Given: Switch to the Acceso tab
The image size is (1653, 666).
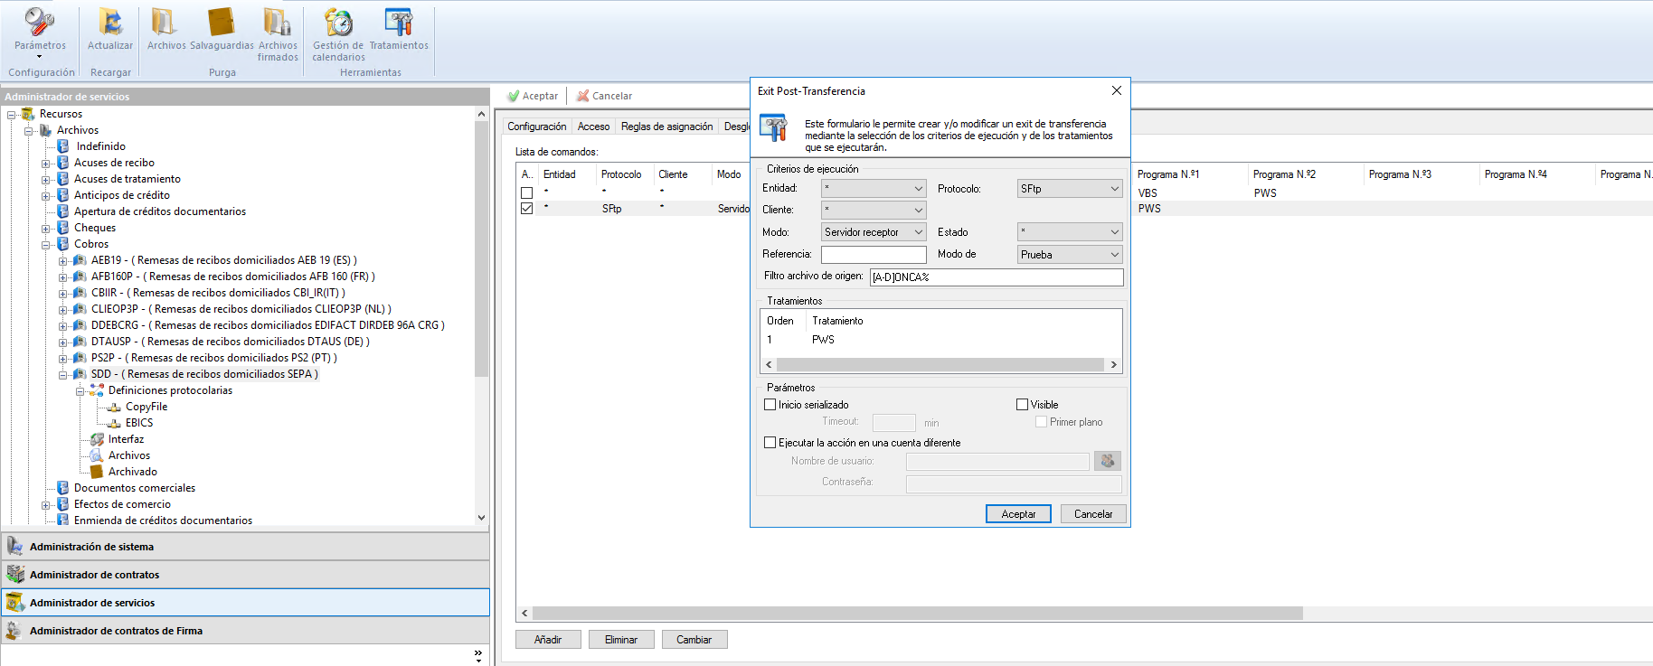Looking at the screenshot, I should (593, 127).
